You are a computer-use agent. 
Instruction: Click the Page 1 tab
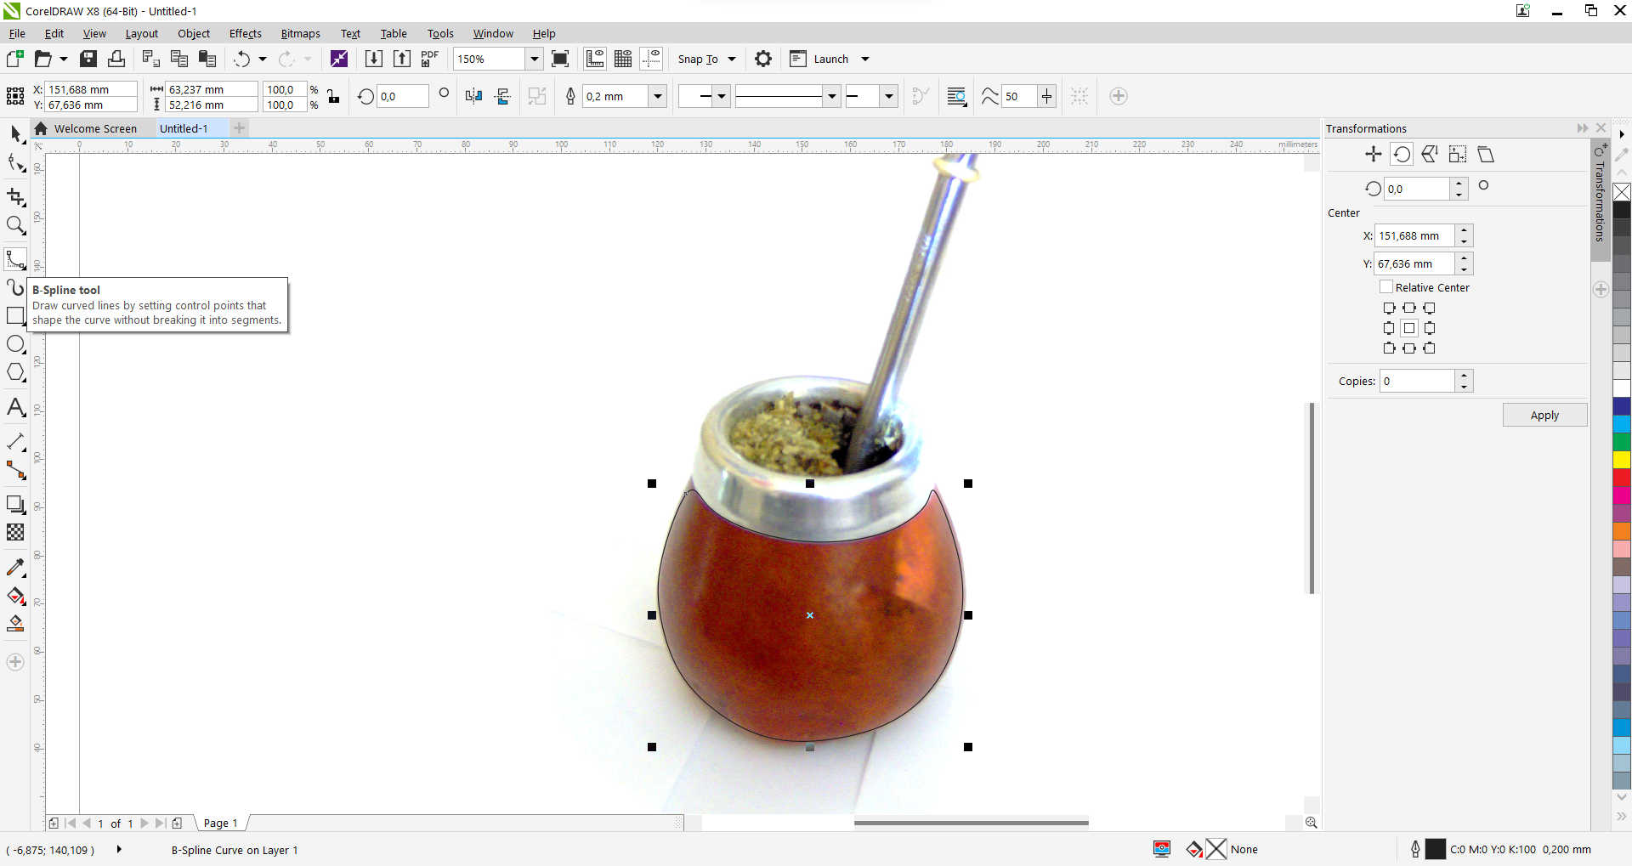point(220,823)
